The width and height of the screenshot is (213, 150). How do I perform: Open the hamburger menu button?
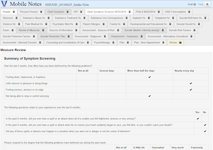[x=207, y=4]
